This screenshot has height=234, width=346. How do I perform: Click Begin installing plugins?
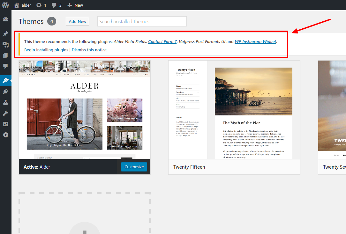click(46, 50)
